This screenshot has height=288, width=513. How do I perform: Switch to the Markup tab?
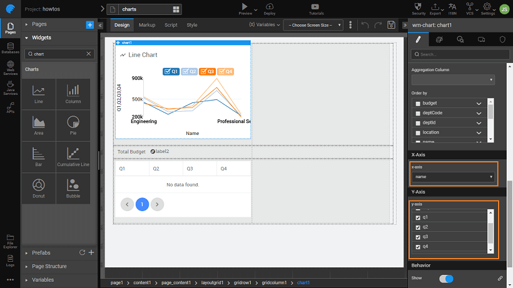coord(147,25)
